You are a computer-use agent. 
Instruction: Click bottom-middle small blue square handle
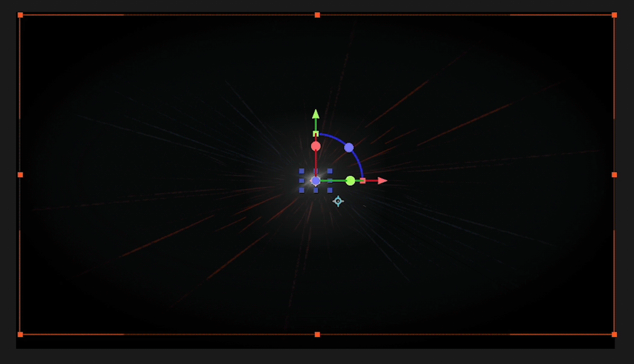click(316, 190)
